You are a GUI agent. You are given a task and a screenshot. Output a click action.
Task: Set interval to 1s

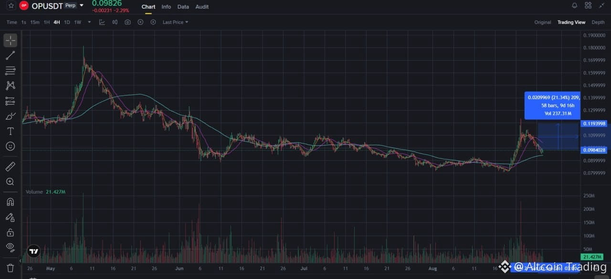tap(24, 22)
